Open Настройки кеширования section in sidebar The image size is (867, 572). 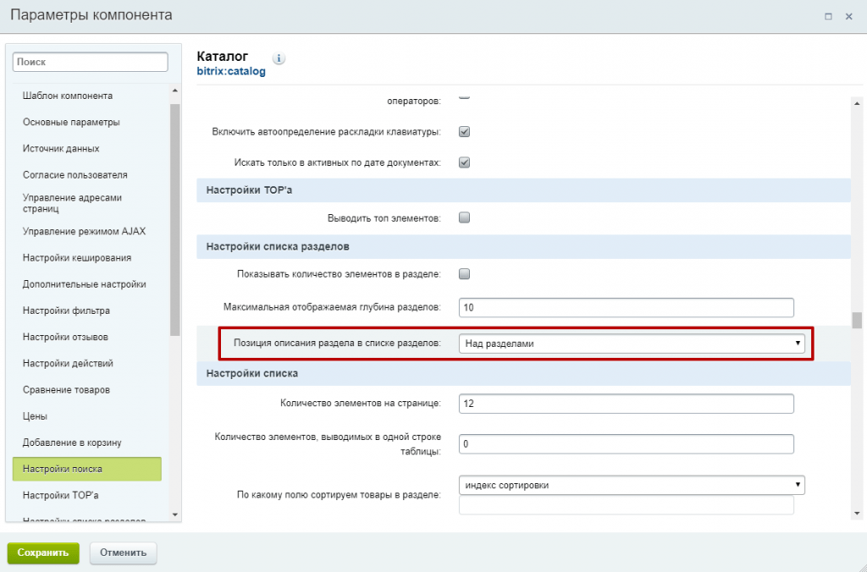tap(76, 257)
